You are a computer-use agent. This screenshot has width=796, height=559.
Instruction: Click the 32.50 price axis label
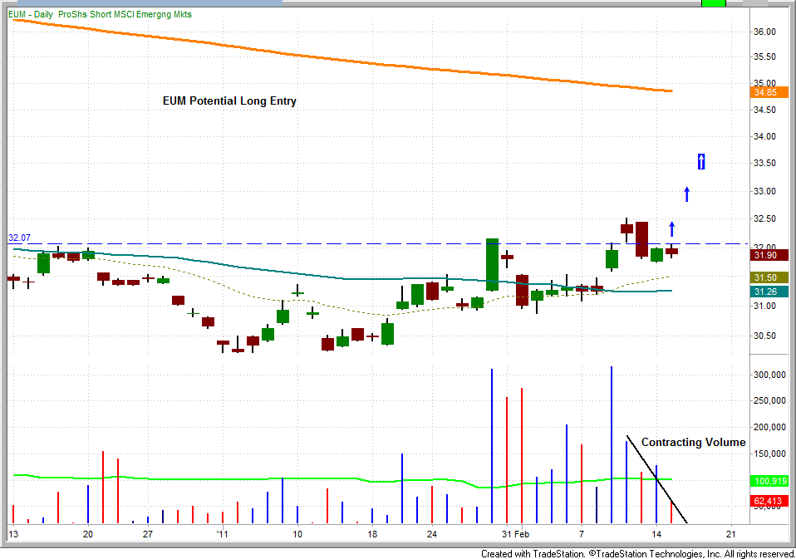coord(765,219)
